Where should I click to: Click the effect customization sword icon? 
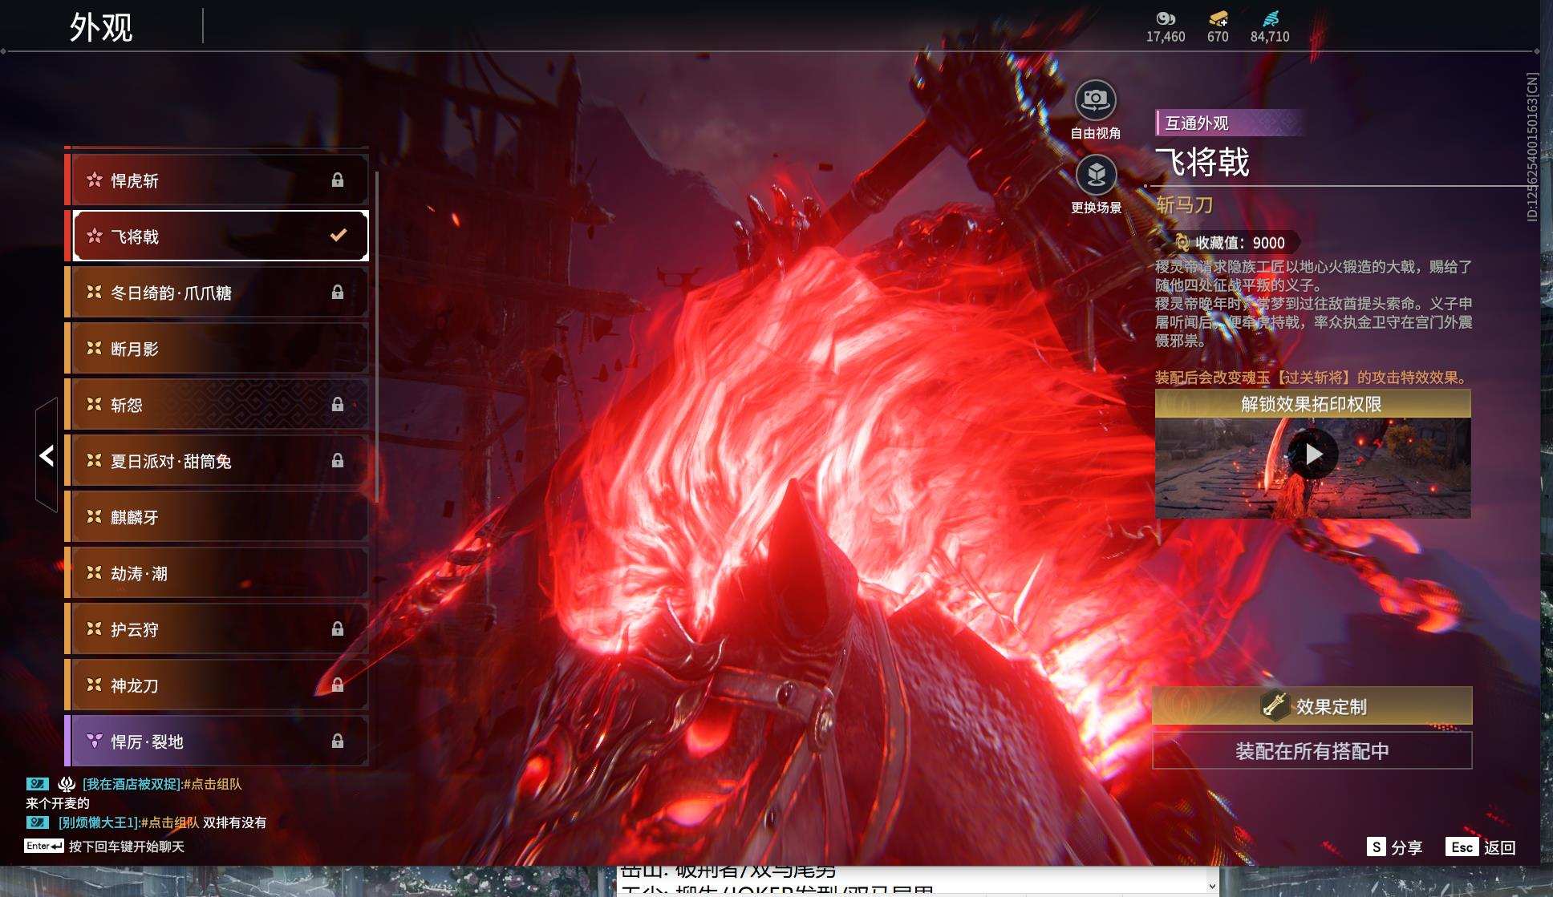pos(1274,705)
